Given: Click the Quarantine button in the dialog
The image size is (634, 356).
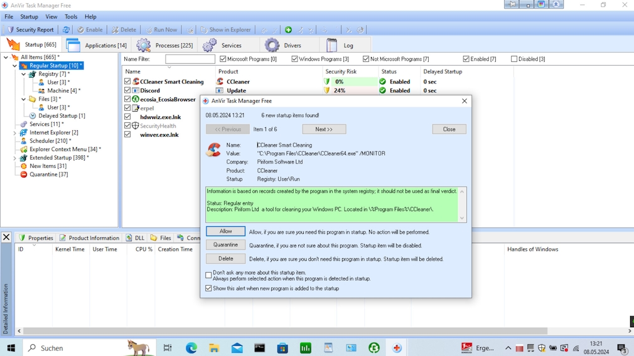Looking at the screenshot, I should [225, 244].
